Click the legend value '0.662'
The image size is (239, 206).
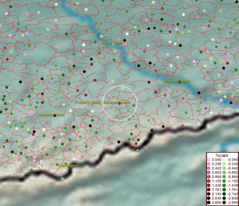click(216, 173)
